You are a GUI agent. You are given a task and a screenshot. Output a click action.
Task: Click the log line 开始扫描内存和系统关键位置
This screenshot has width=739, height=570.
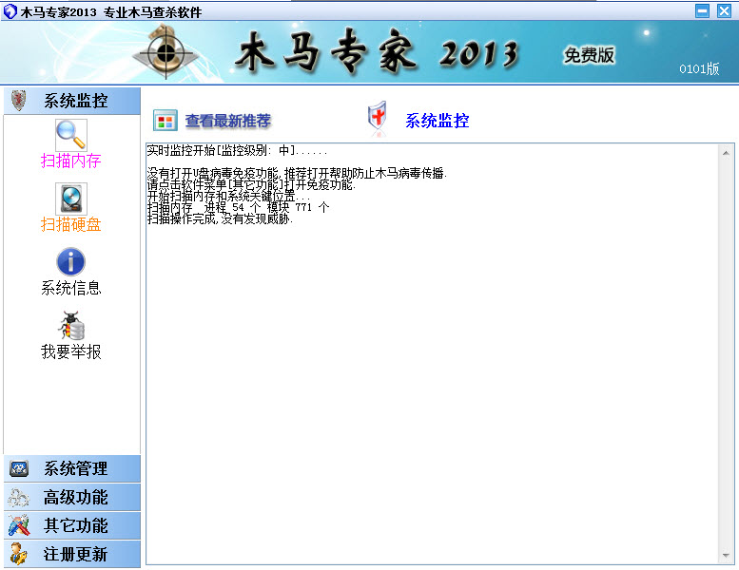228,196
